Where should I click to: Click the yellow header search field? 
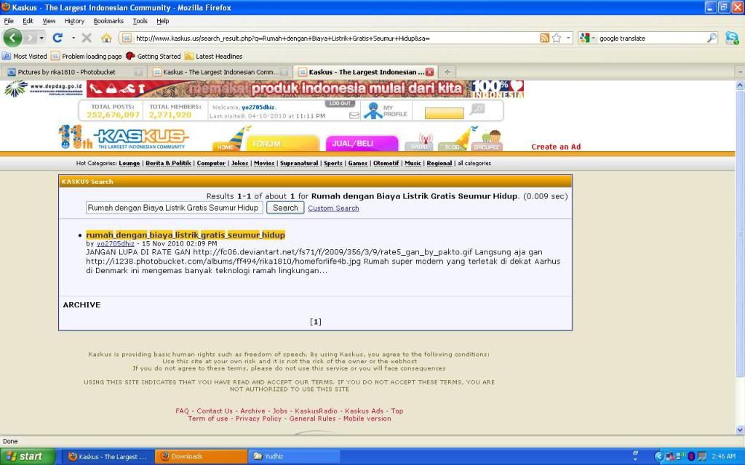[x=444, y=113]
